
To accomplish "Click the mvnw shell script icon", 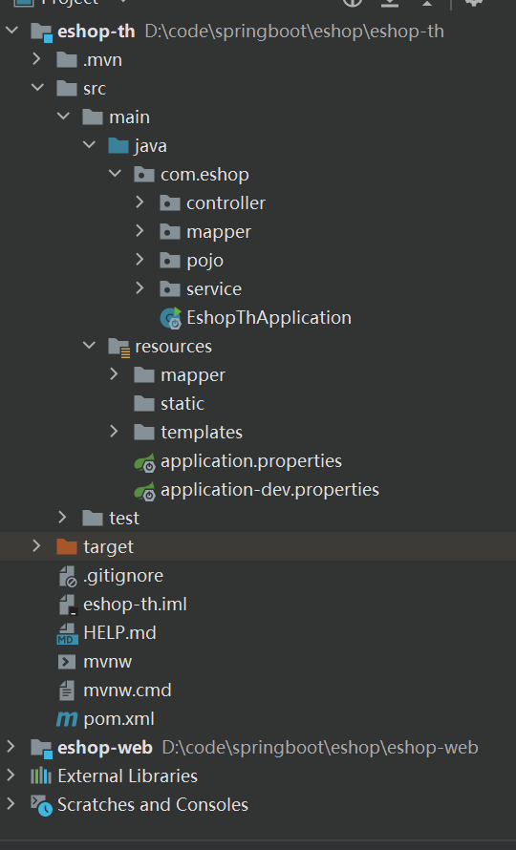I will tap(67, 662).
